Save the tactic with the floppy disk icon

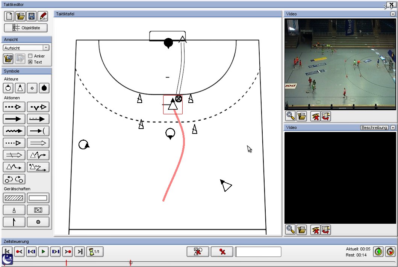(32, 16)
